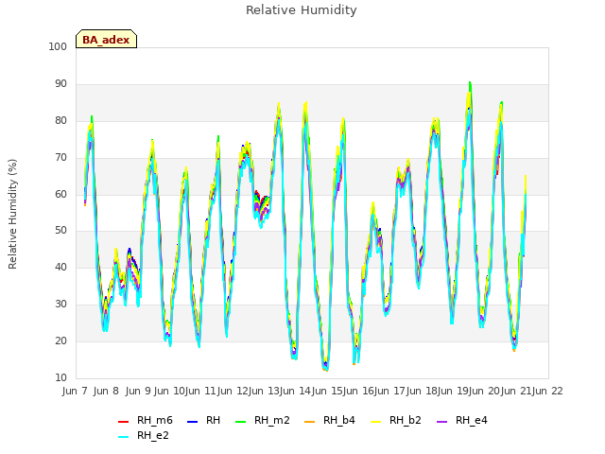Click the 20 y-axis tick label
605x454 pixels.
pos(60,340)
